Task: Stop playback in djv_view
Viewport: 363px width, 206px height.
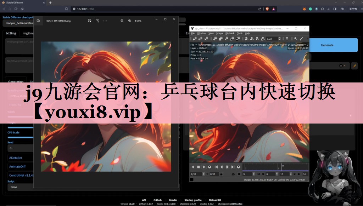Action: 199,167
